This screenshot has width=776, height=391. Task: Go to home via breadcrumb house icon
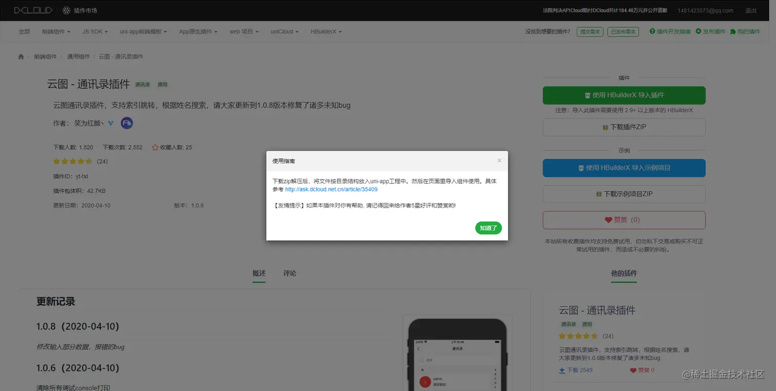(x=21, y=56)
